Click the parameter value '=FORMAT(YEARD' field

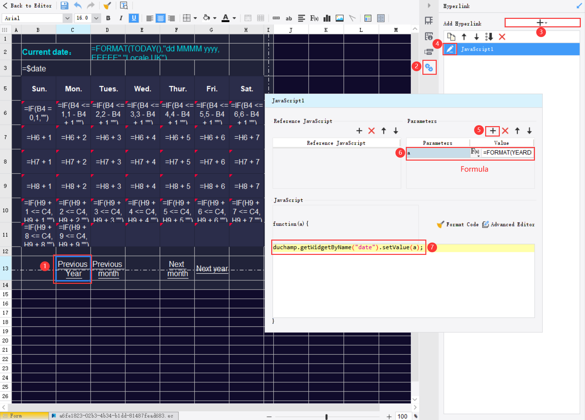tap(507, 152)
